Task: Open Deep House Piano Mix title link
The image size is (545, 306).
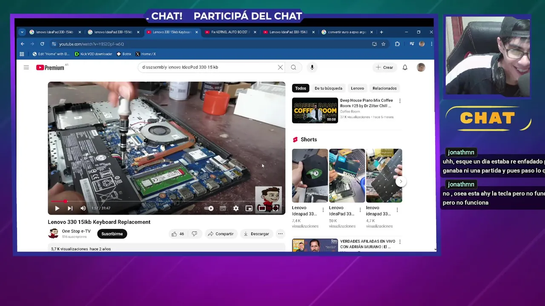Action: click(x=366, y=103)
